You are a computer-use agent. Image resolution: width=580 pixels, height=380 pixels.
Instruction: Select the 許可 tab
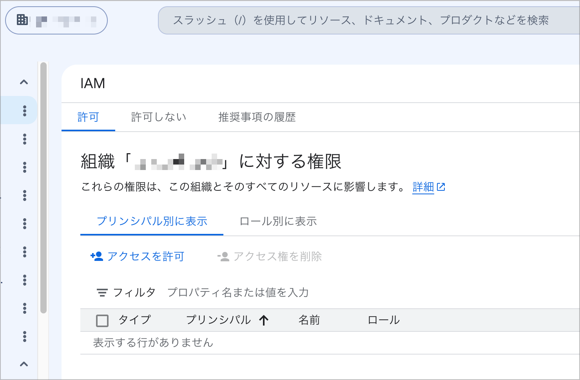click(88, 117)
